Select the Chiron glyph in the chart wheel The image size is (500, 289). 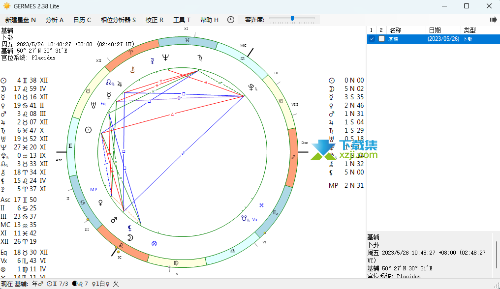133,70
